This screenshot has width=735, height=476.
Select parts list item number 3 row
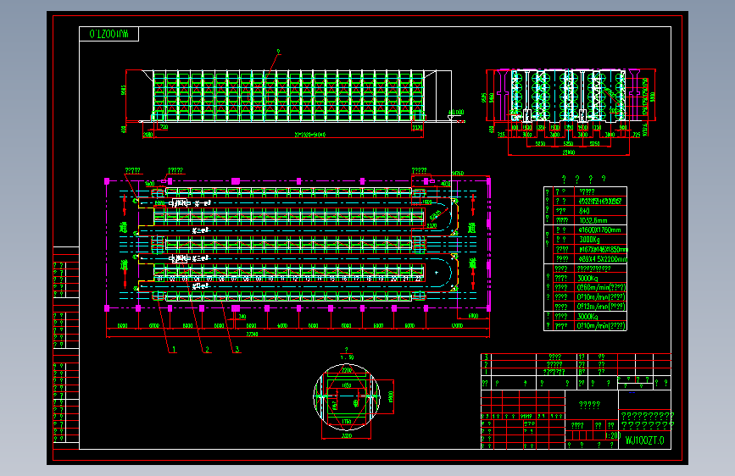click(576, 357)
